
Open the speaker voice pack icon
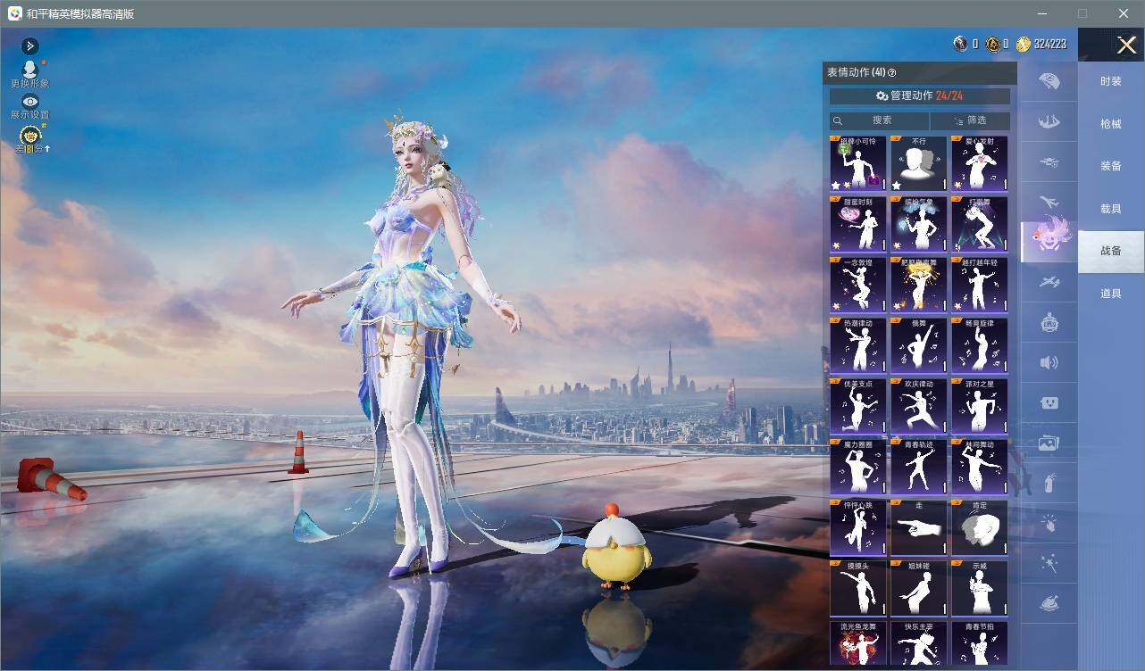(1049, 362)
